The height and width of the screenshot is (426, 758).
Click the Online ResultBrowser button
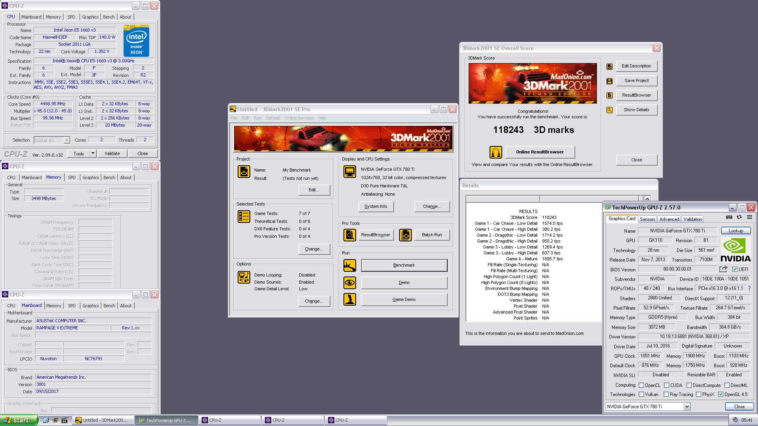[540, 152]
